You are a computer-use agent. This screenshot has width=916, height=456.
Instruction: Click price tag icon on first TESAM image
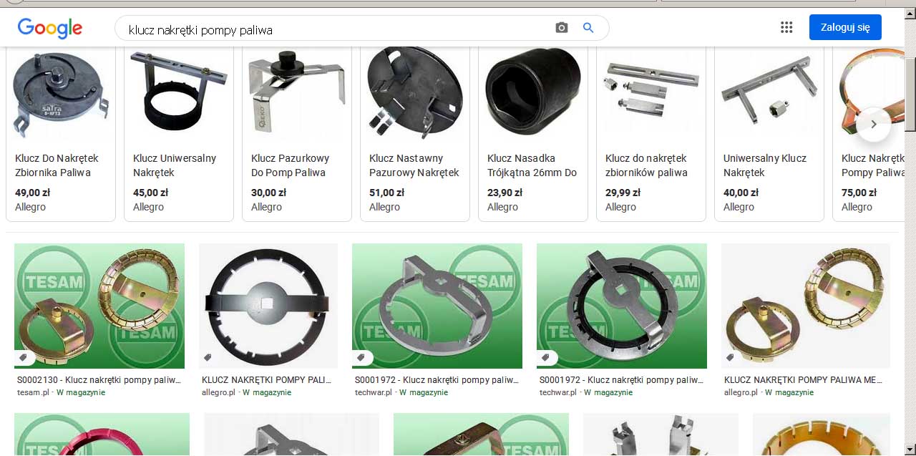(23, 357)
